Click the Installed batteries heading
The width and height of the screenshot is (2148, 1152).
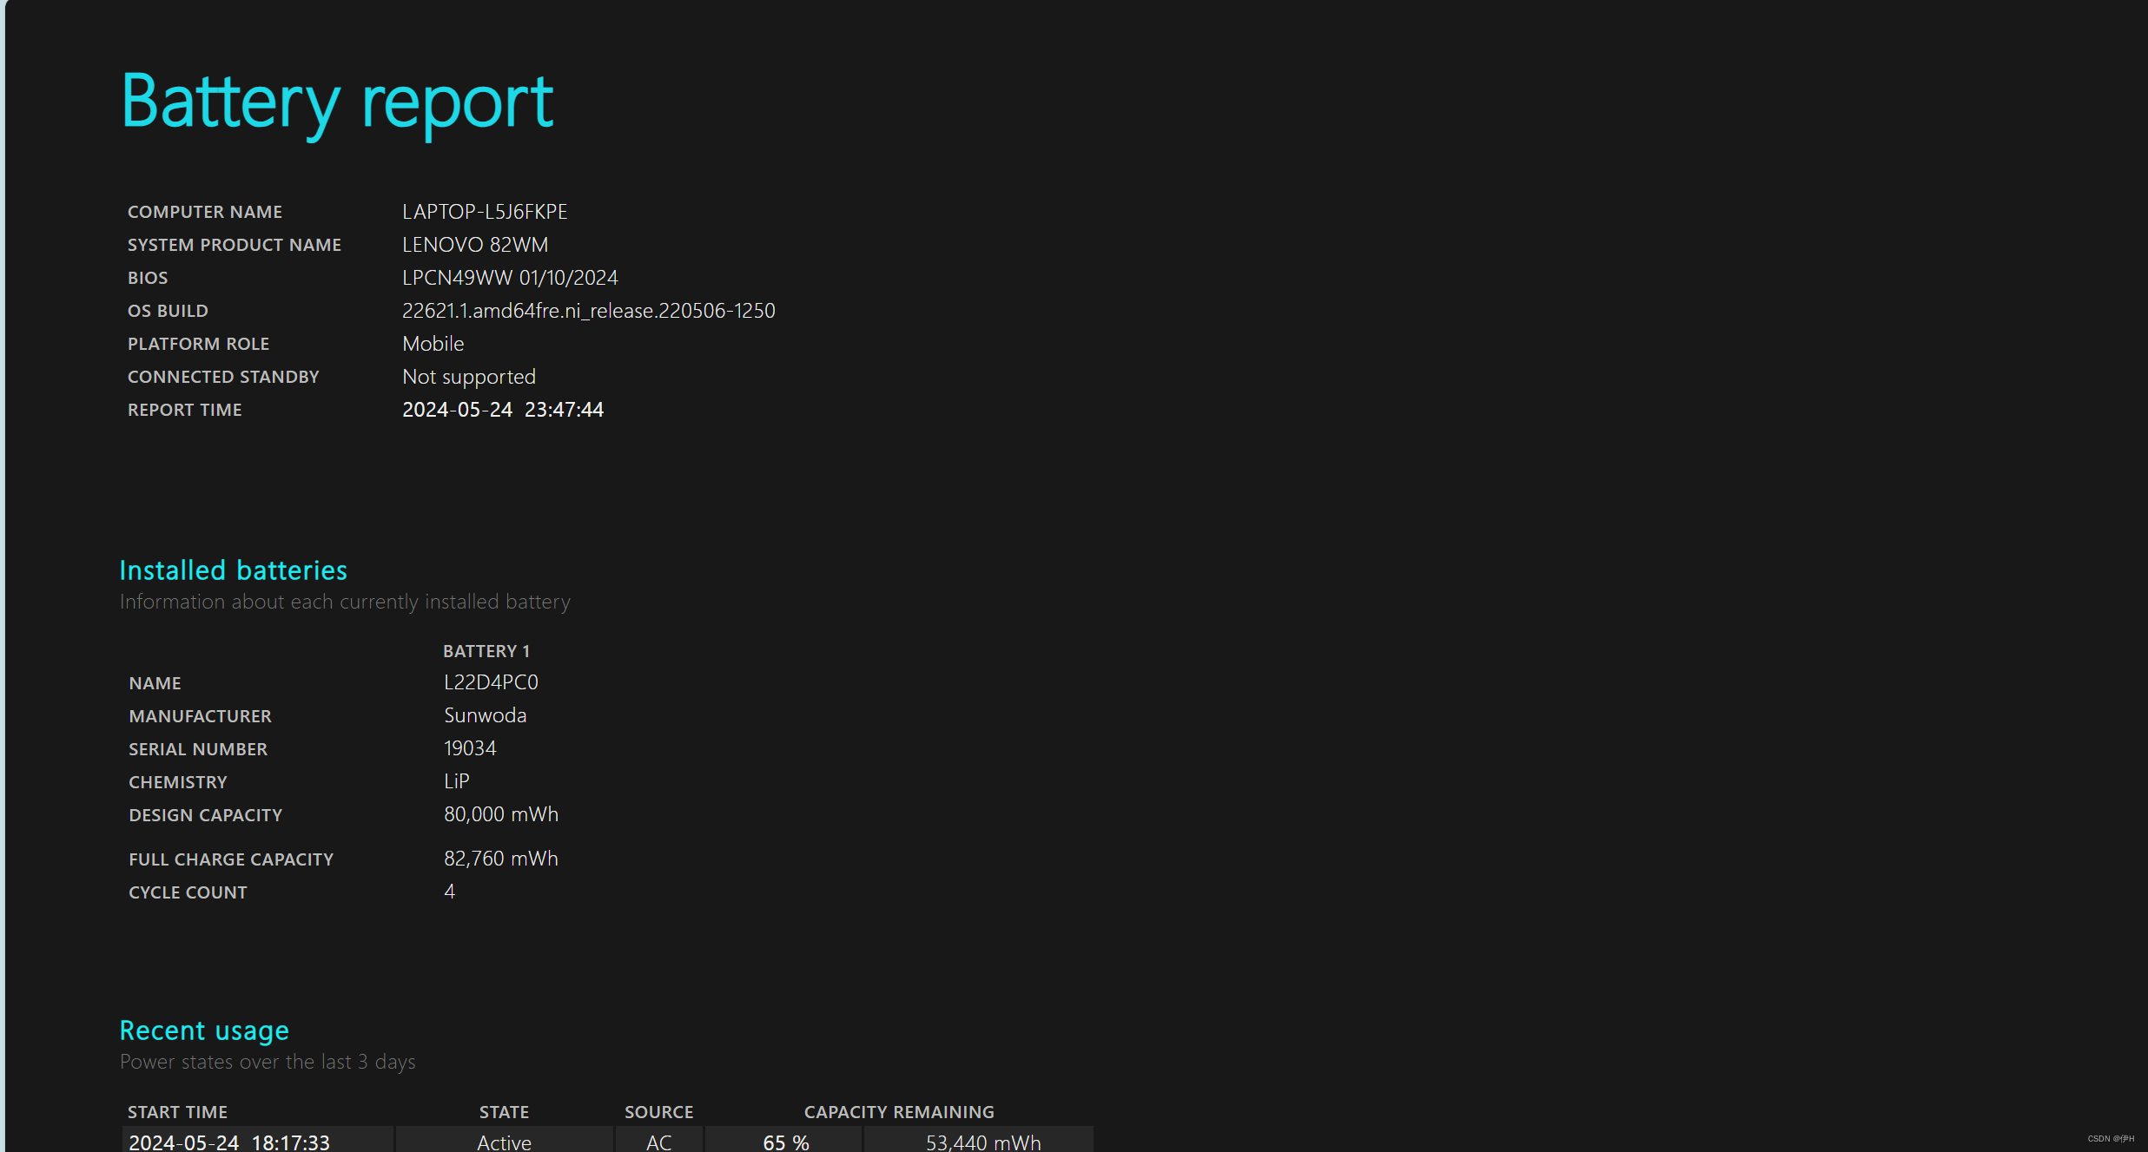pyautogui.click(x=233, y=570)
